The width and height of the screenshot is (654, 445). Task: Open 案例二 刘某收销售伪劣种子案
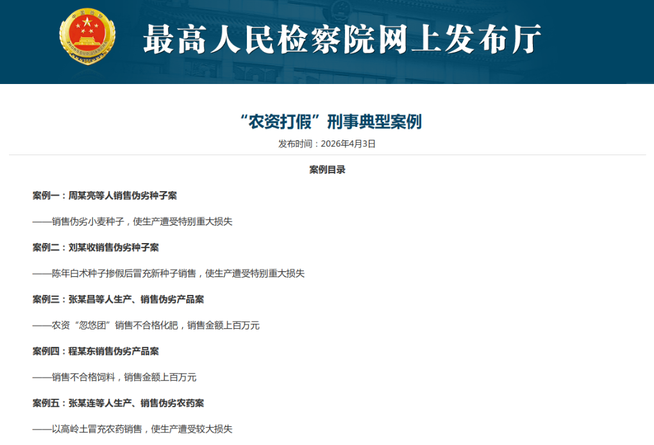(96, 248)
